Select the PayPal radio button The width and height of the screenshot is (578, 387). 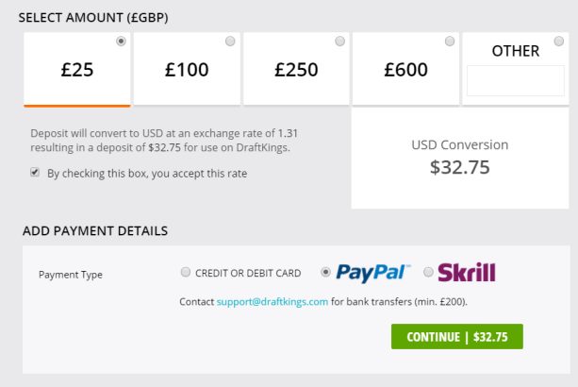[x=325, y=272]
